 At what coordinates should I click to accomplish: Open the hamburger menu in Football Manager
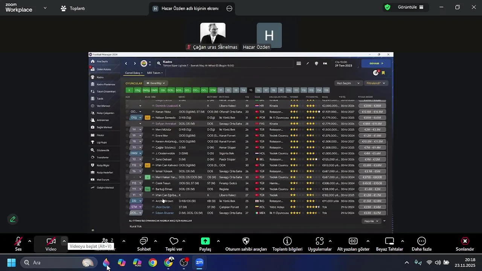(x=299, y=64)
